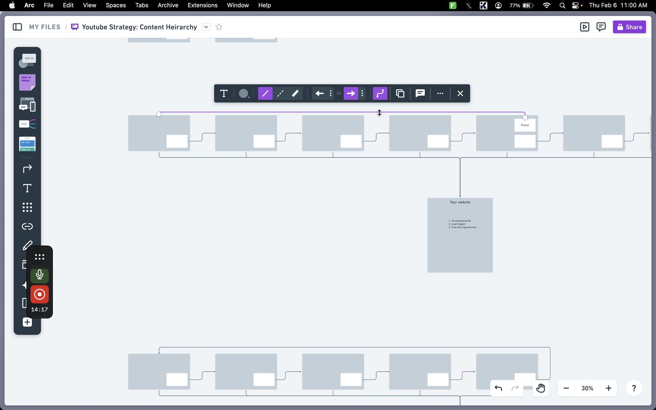Screen dimensions: 656x410
Task: Select solid line style
Action: pyautogui.click(x=265, y=93)
